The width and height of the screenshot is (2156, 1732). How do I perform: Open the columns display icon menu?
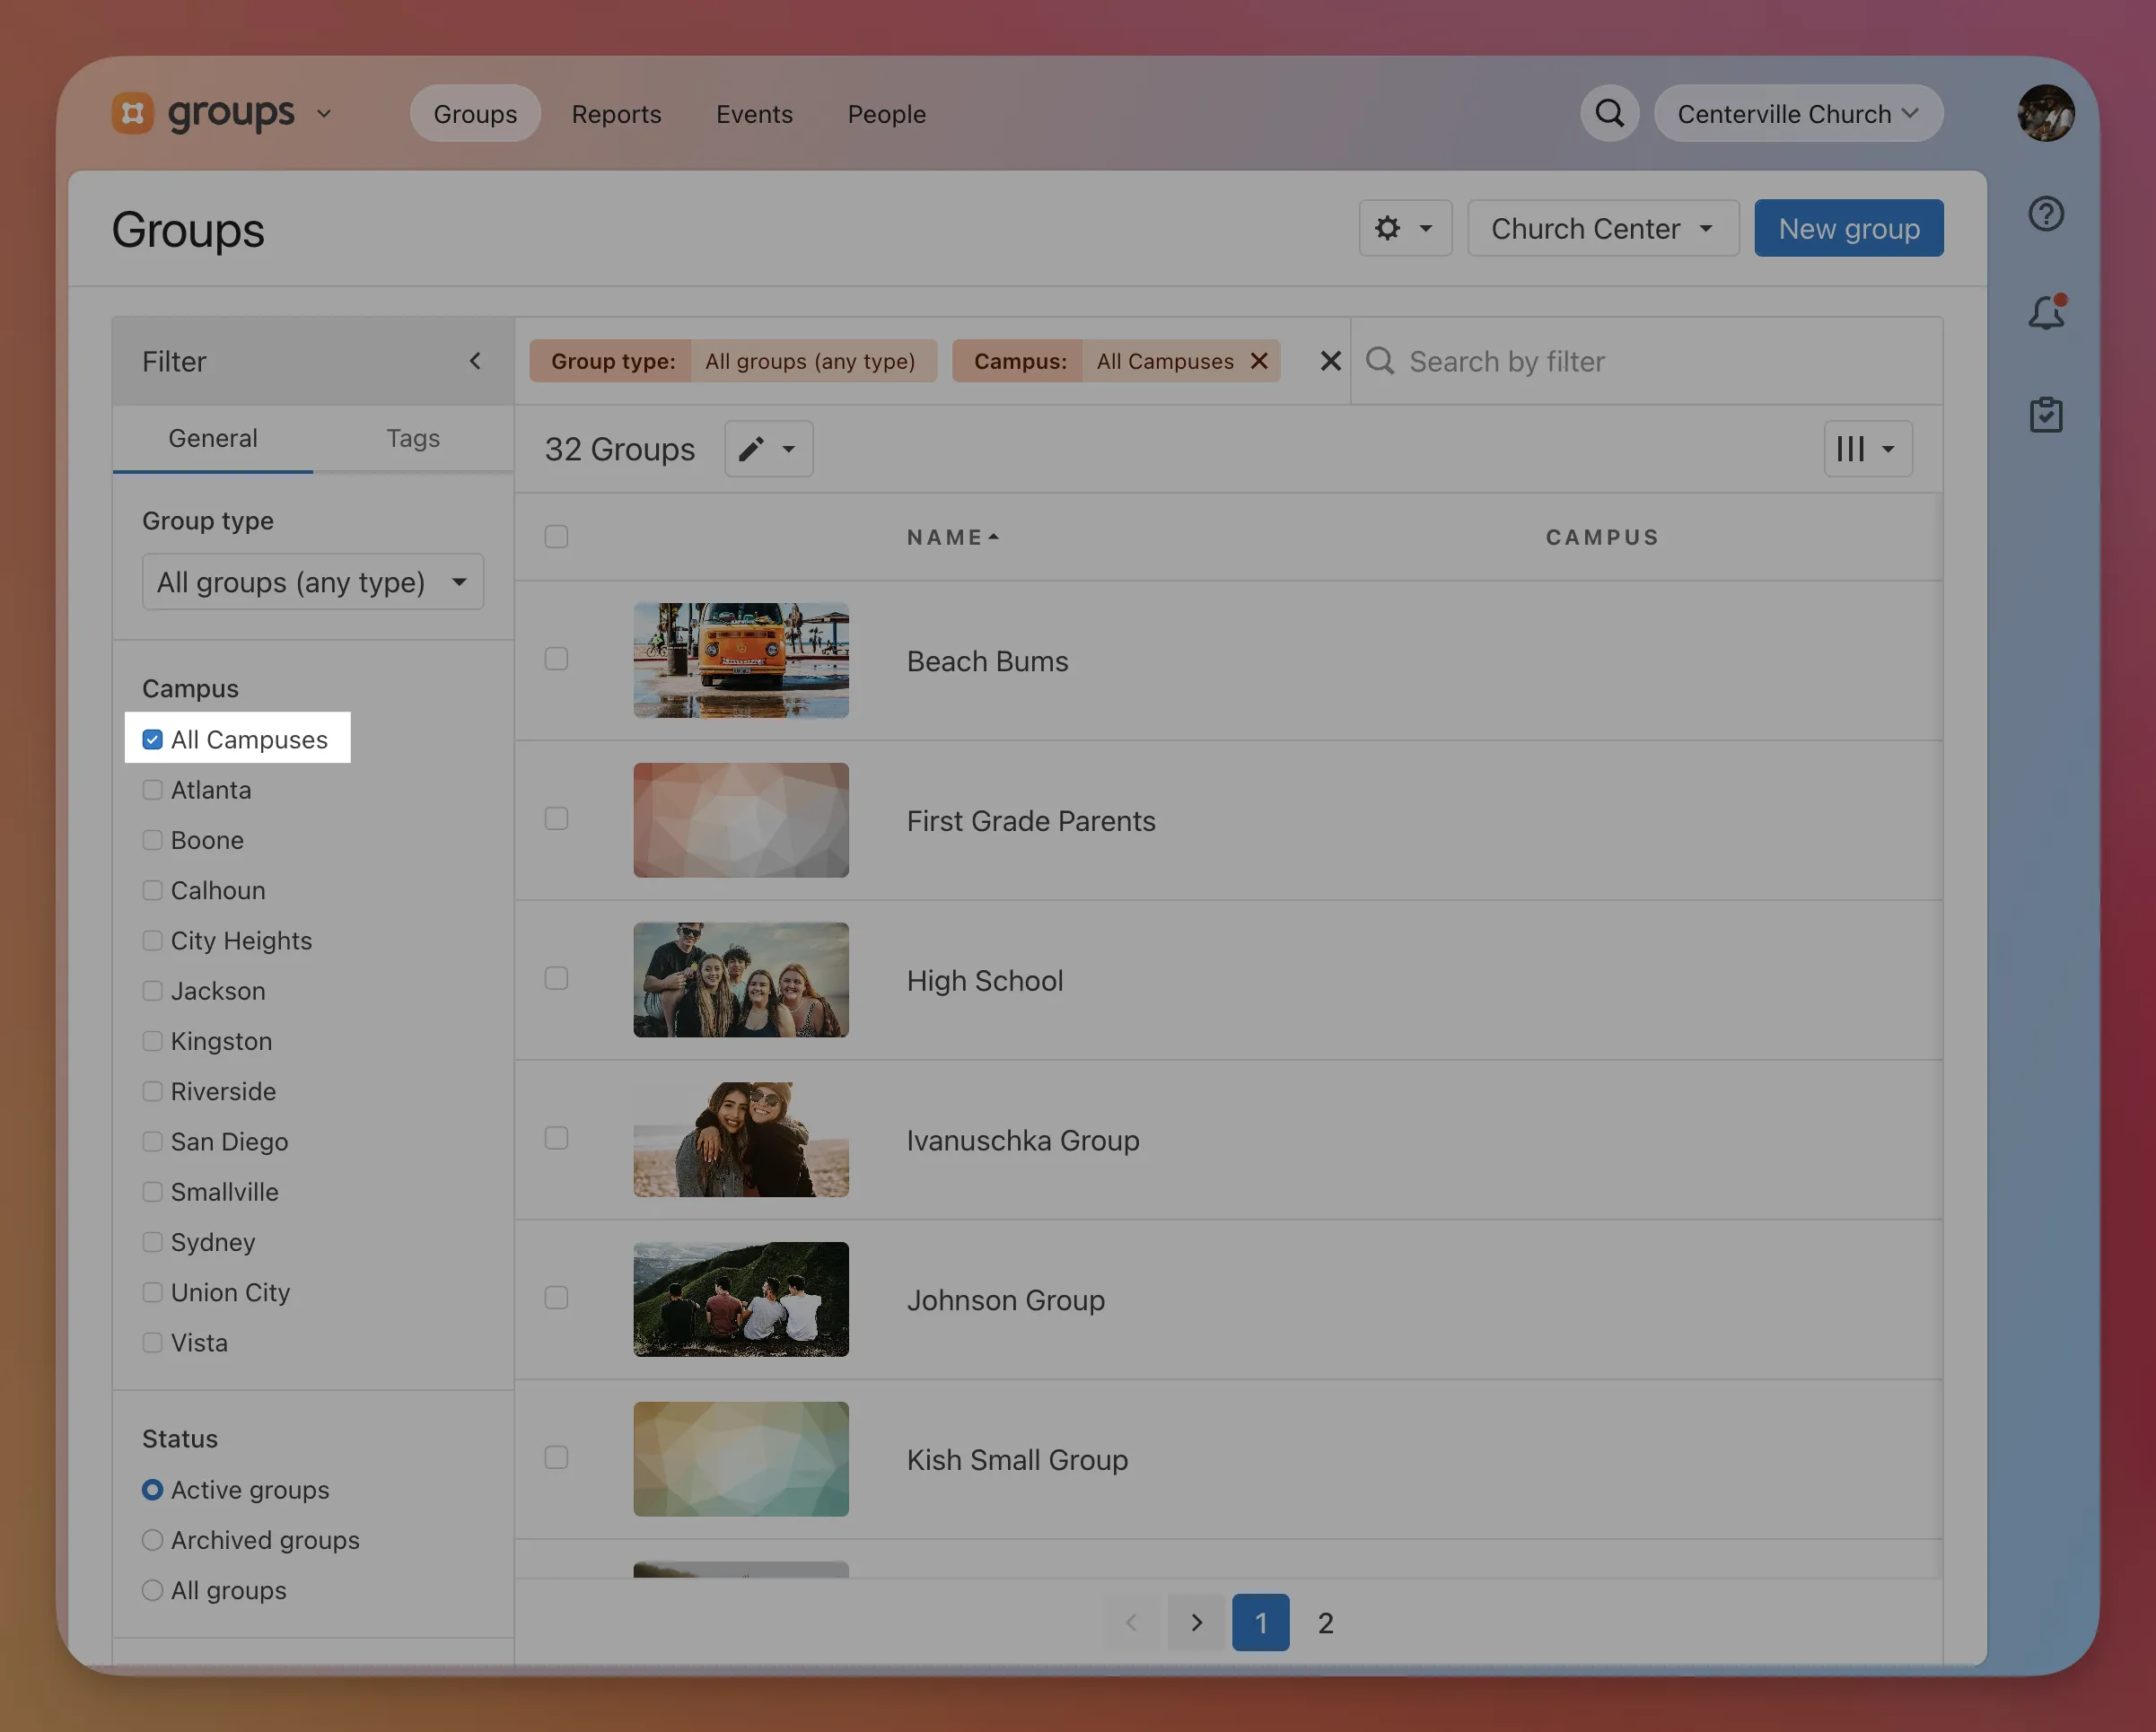click(1866, 449)
